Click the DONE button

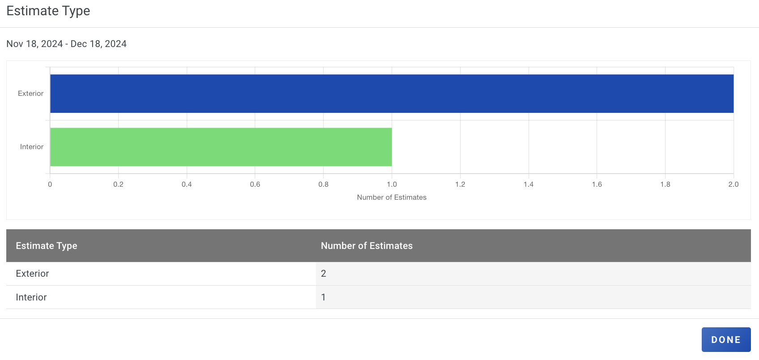pos(726,339)
